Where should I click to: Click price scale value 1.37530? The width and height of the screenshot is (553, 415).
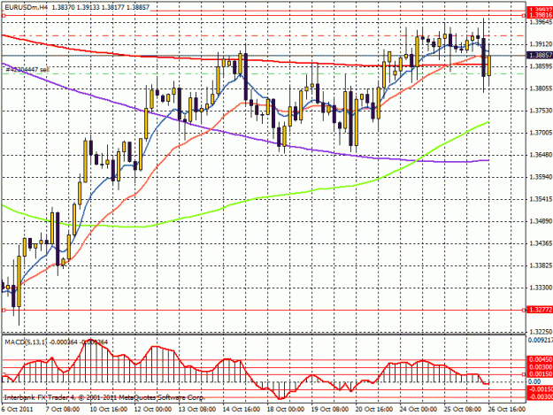click(x=541, y=111)
